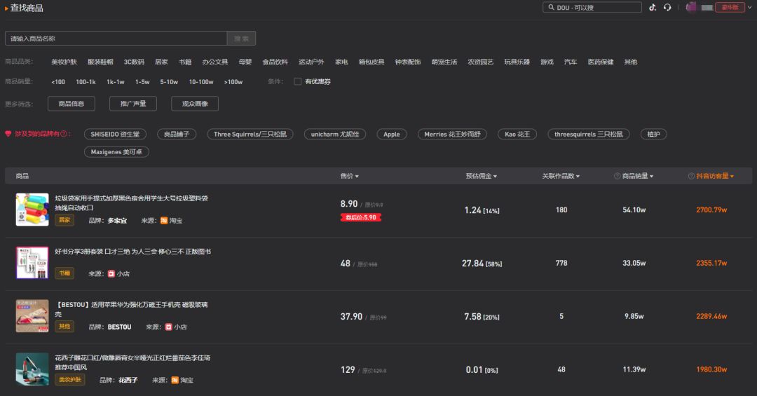Select the Apple brand tag

[x=392, y=135]
